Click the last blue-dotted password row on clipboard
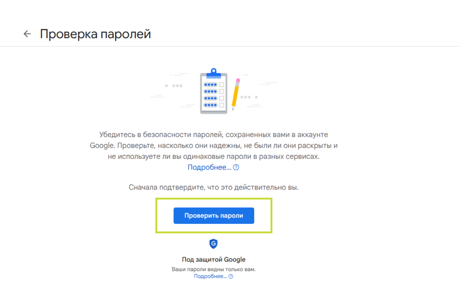The image size is (459, 298). click(x=210, y=105)
